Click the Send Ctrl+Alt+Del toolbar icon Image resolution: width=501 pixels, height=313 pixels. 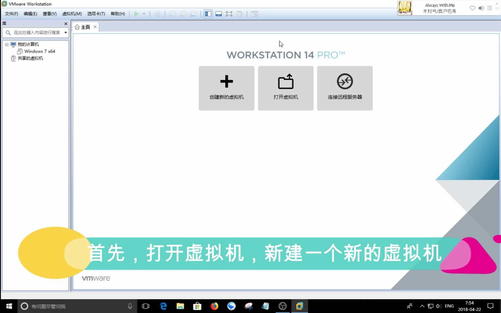pos(157,14)
